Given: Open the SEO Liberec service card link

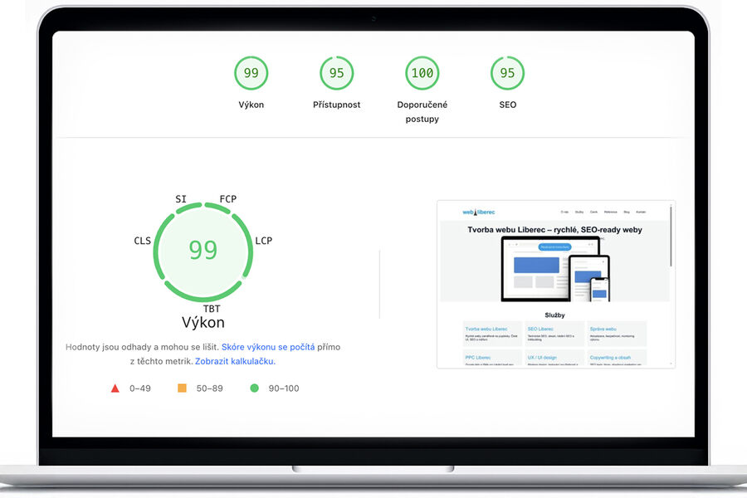Looking at the screenshot, I should 541,328.
